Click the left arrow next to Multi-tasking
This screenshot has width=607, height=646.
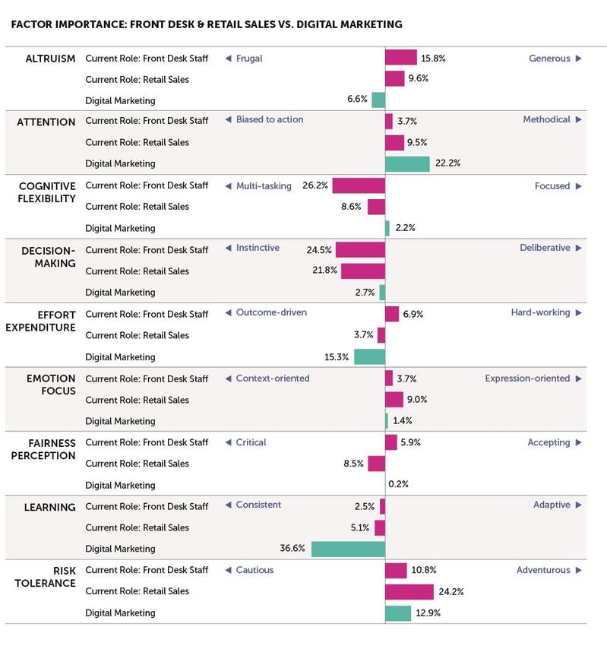(228, 186)
